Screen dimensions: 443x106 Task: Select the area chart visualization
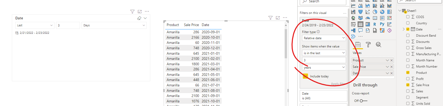click(361, 6)
